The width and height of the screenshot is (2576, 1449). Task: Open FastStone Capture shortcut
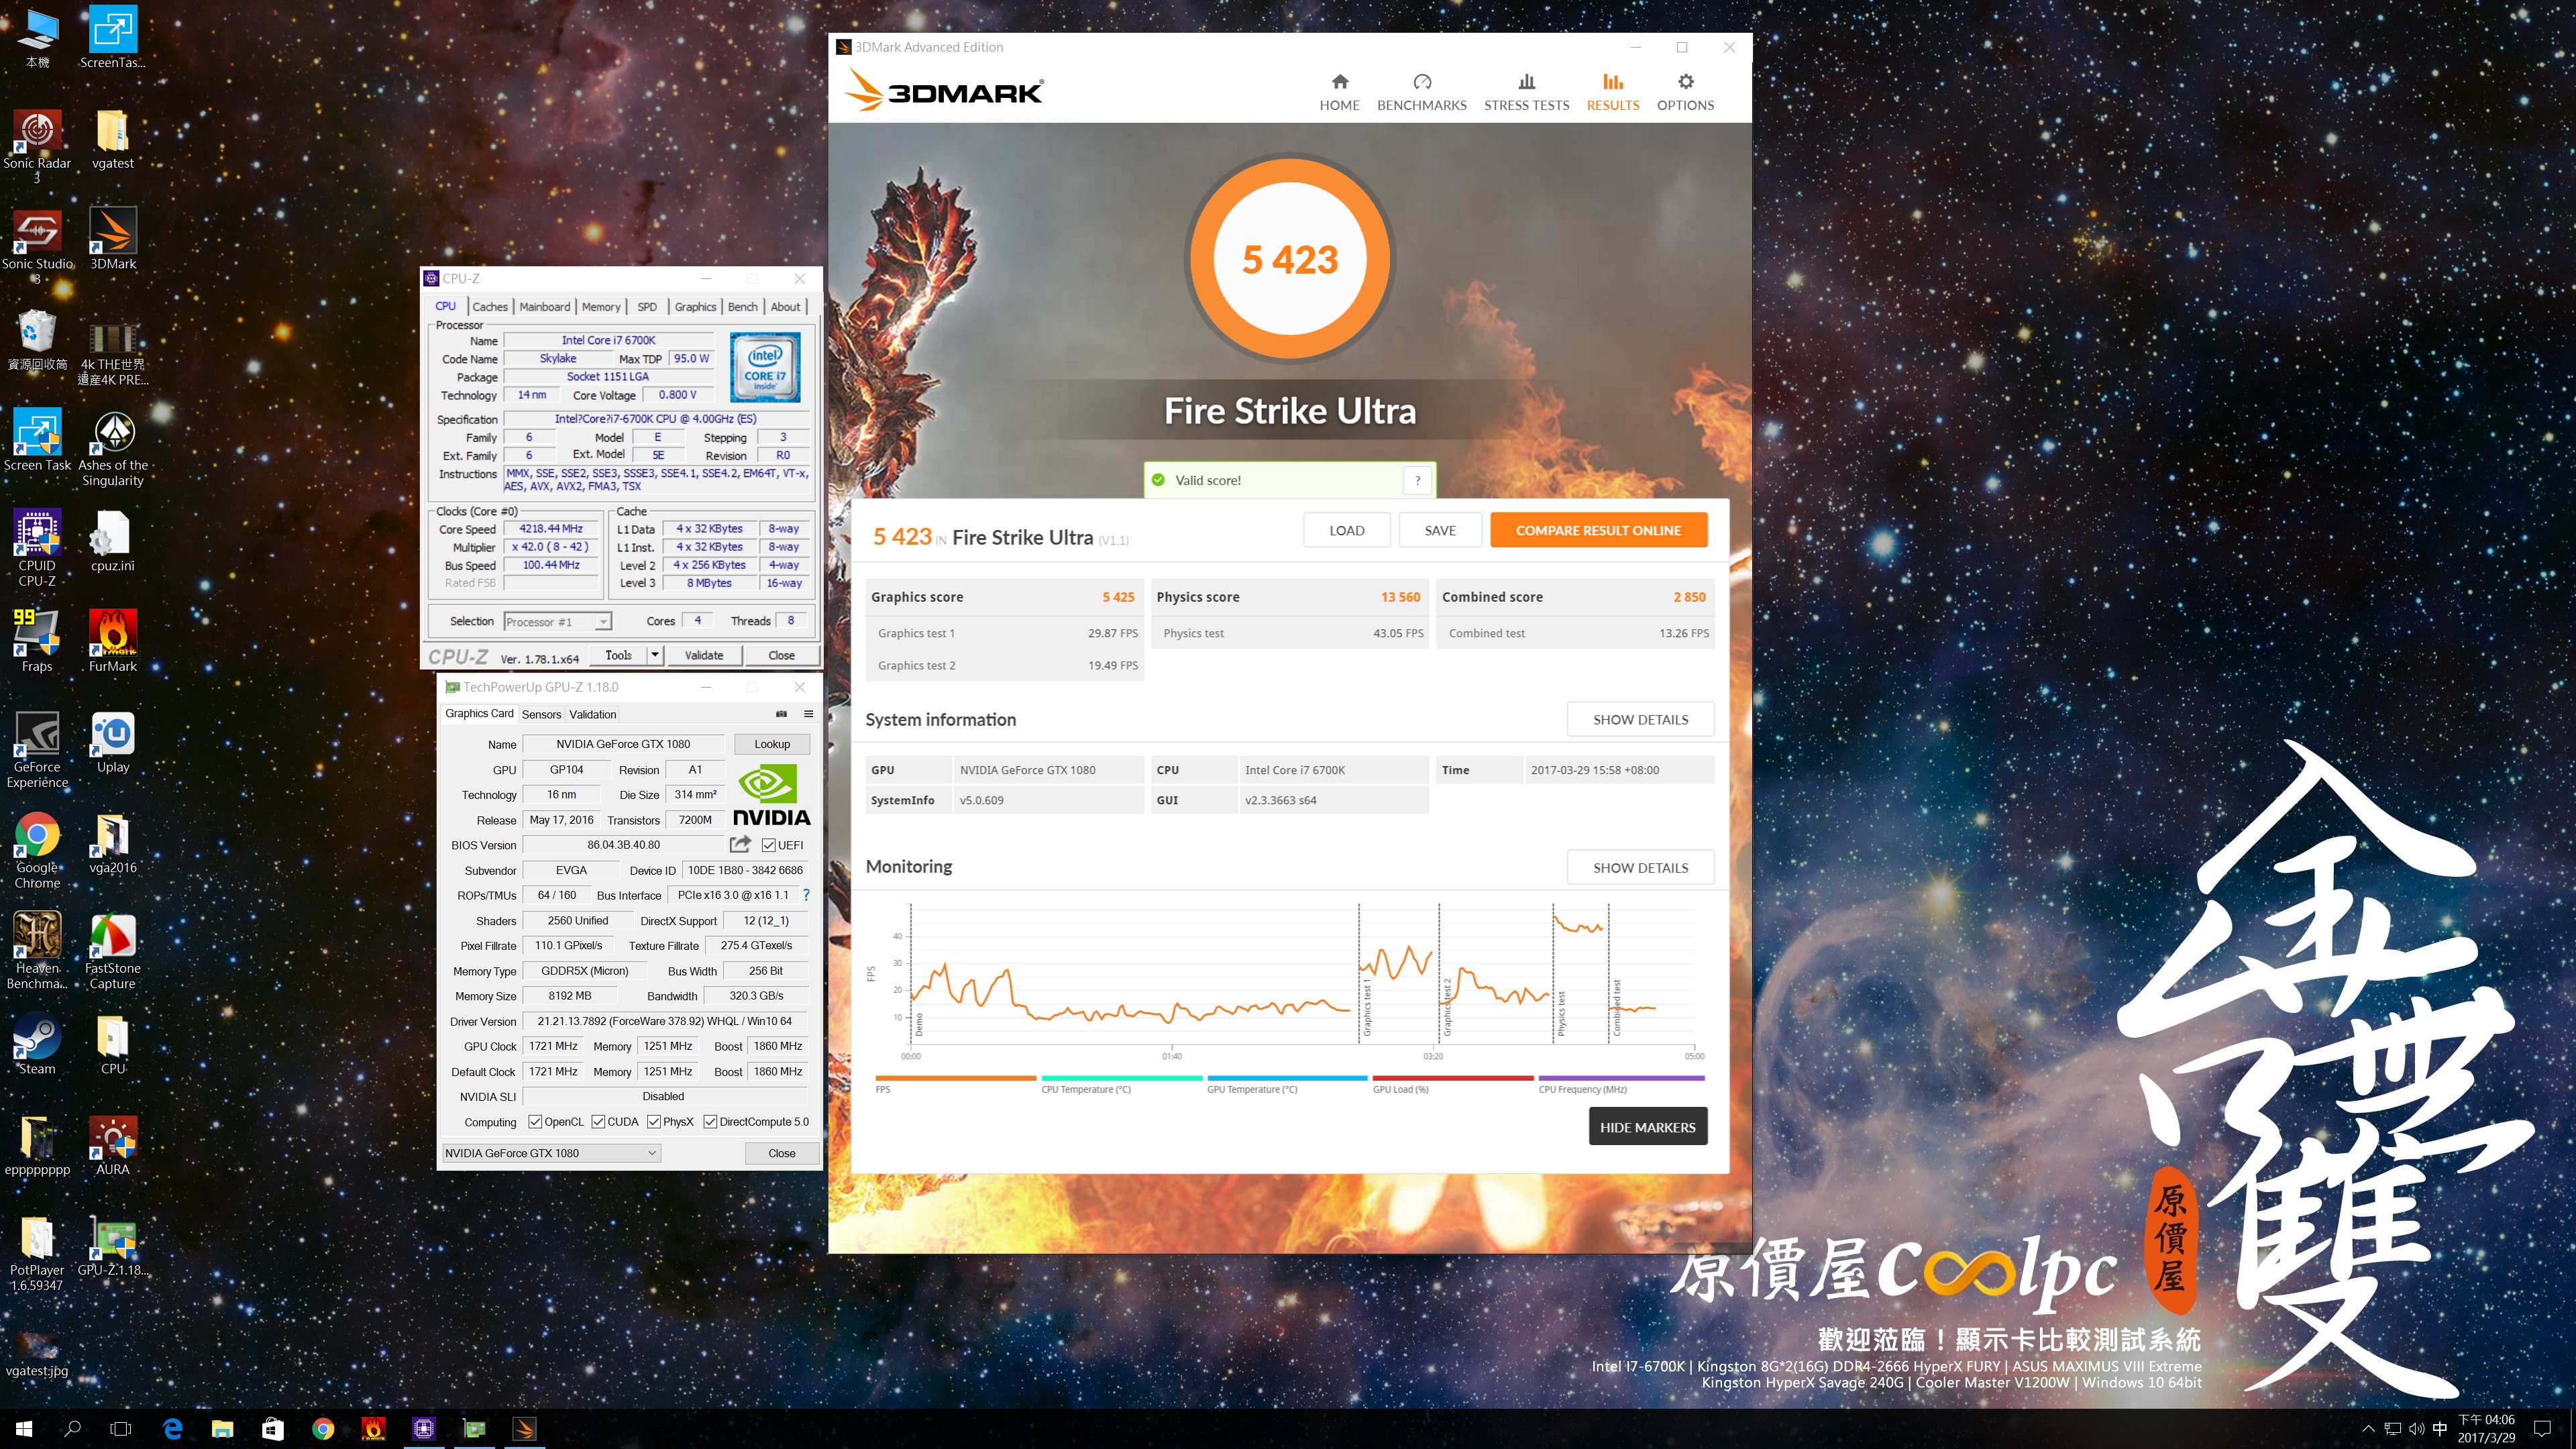pyautogui.click(x=113, y=950)
